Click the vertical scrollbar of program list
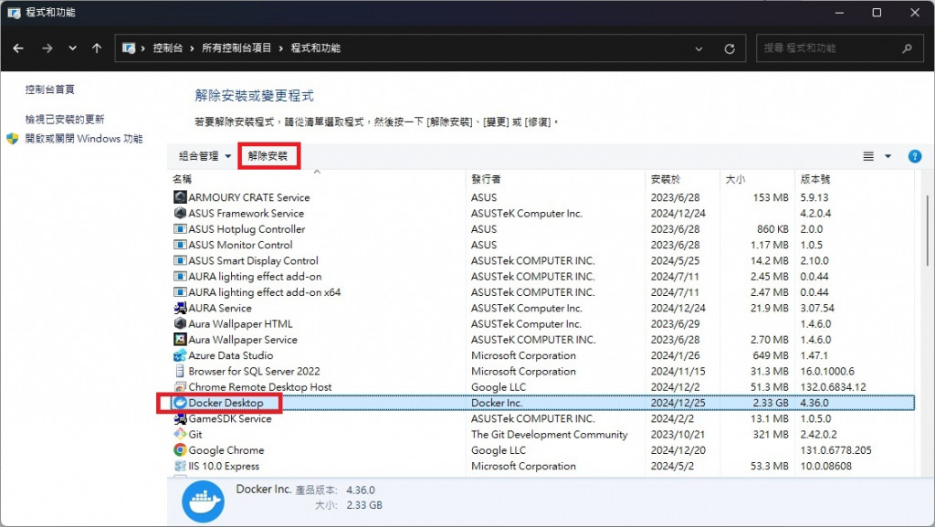 928,229
